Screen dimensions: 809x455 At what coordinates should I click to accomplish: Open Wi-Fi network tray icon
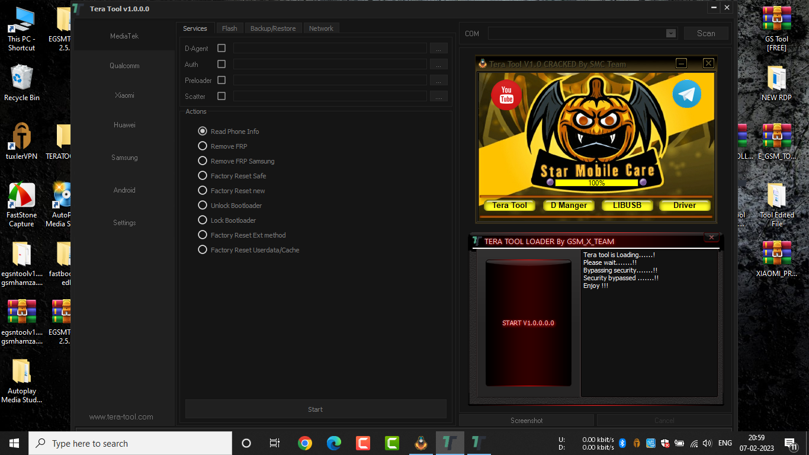(x=694, y=443)
